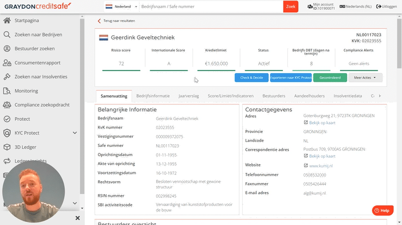The height and width of the screenshot is (225, 402).
Task: Open the Help chat button
Action: 382,210
